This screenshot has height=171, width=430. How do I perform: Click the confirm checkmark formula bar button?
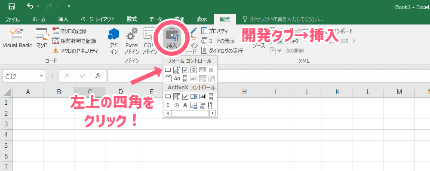point(83,76)
